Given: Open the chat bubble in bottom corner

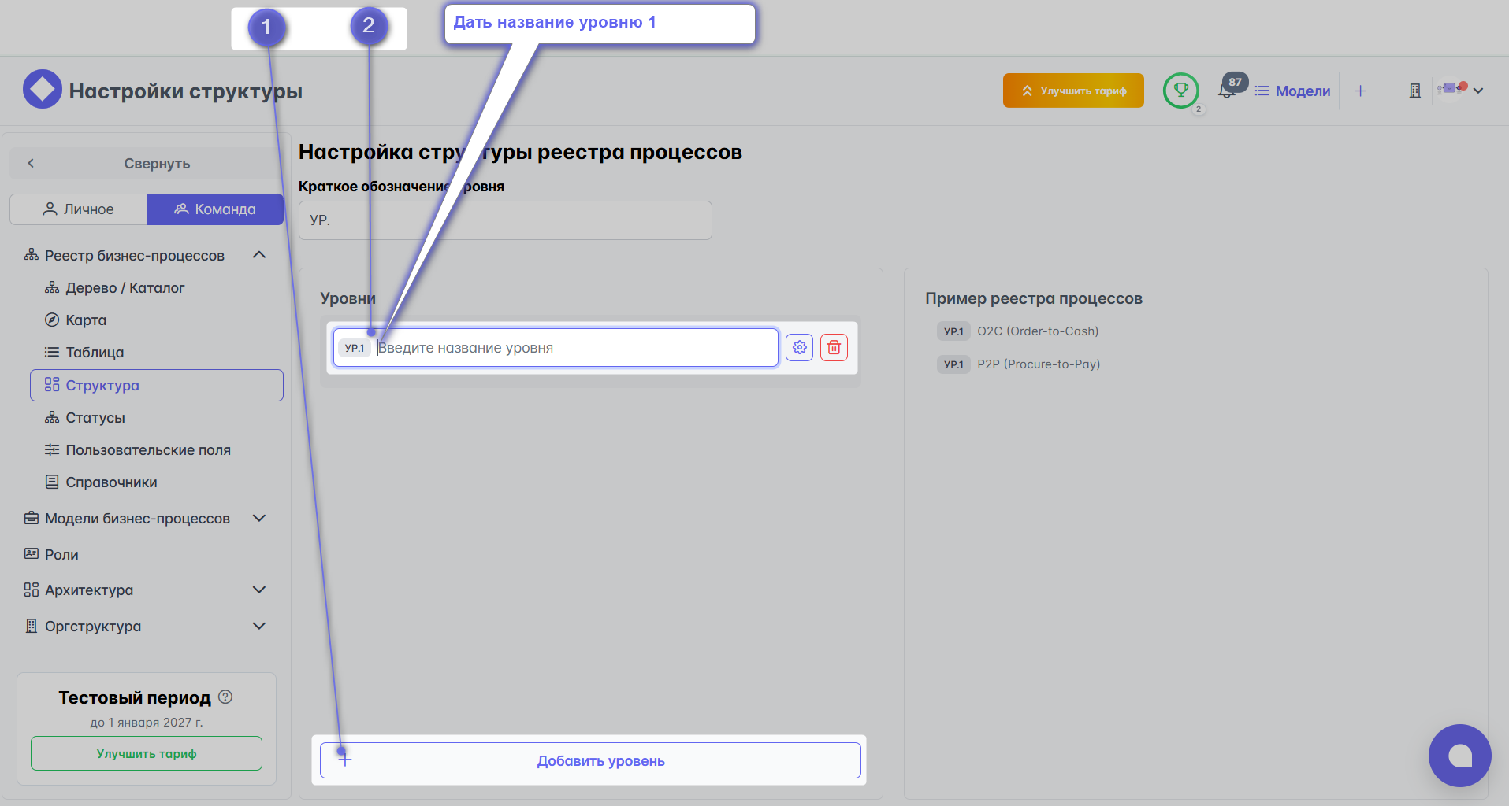Looking at the screenshot, I should (x=1459, y=756).
